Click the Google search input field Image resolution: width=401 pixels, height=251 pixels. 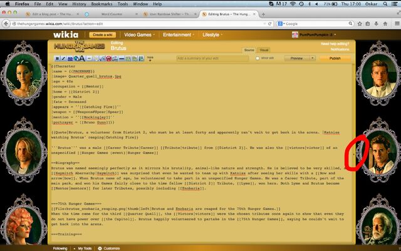tap(316, 24)
